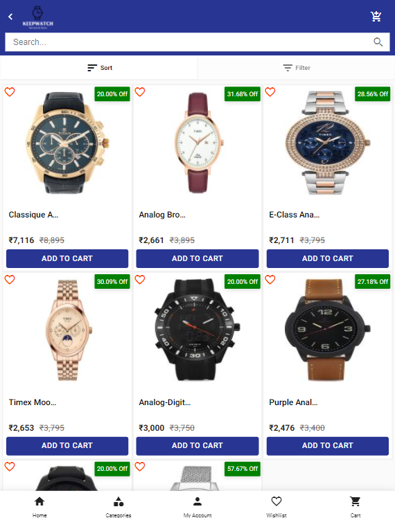
Task: Add Analog-Digit watch to cart
Action: [197, 446]
